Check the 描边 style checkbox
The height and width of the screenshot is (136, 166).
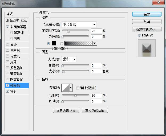pos(7,44)
